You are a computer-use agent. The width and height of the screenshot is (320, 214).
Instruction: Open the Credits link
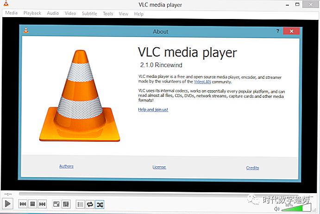click(252, 168)
